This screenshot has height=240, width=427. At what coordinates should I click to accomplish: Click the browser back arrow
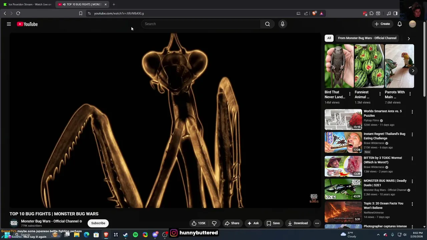(x=5, y=13)
